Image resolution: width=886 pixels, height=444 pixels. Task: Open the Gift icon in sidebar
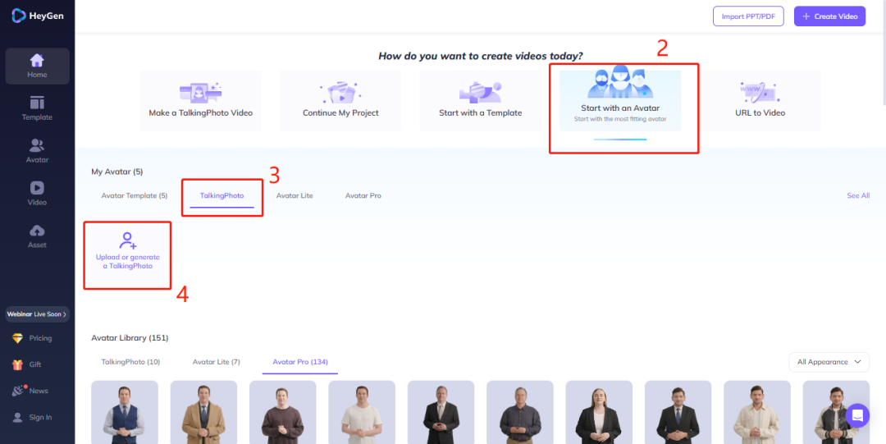click(x=18, y=364)
